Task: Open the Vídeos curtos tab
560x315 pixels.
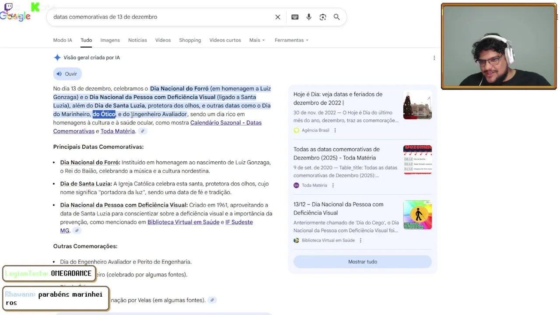Action: (x=225, y=40)
